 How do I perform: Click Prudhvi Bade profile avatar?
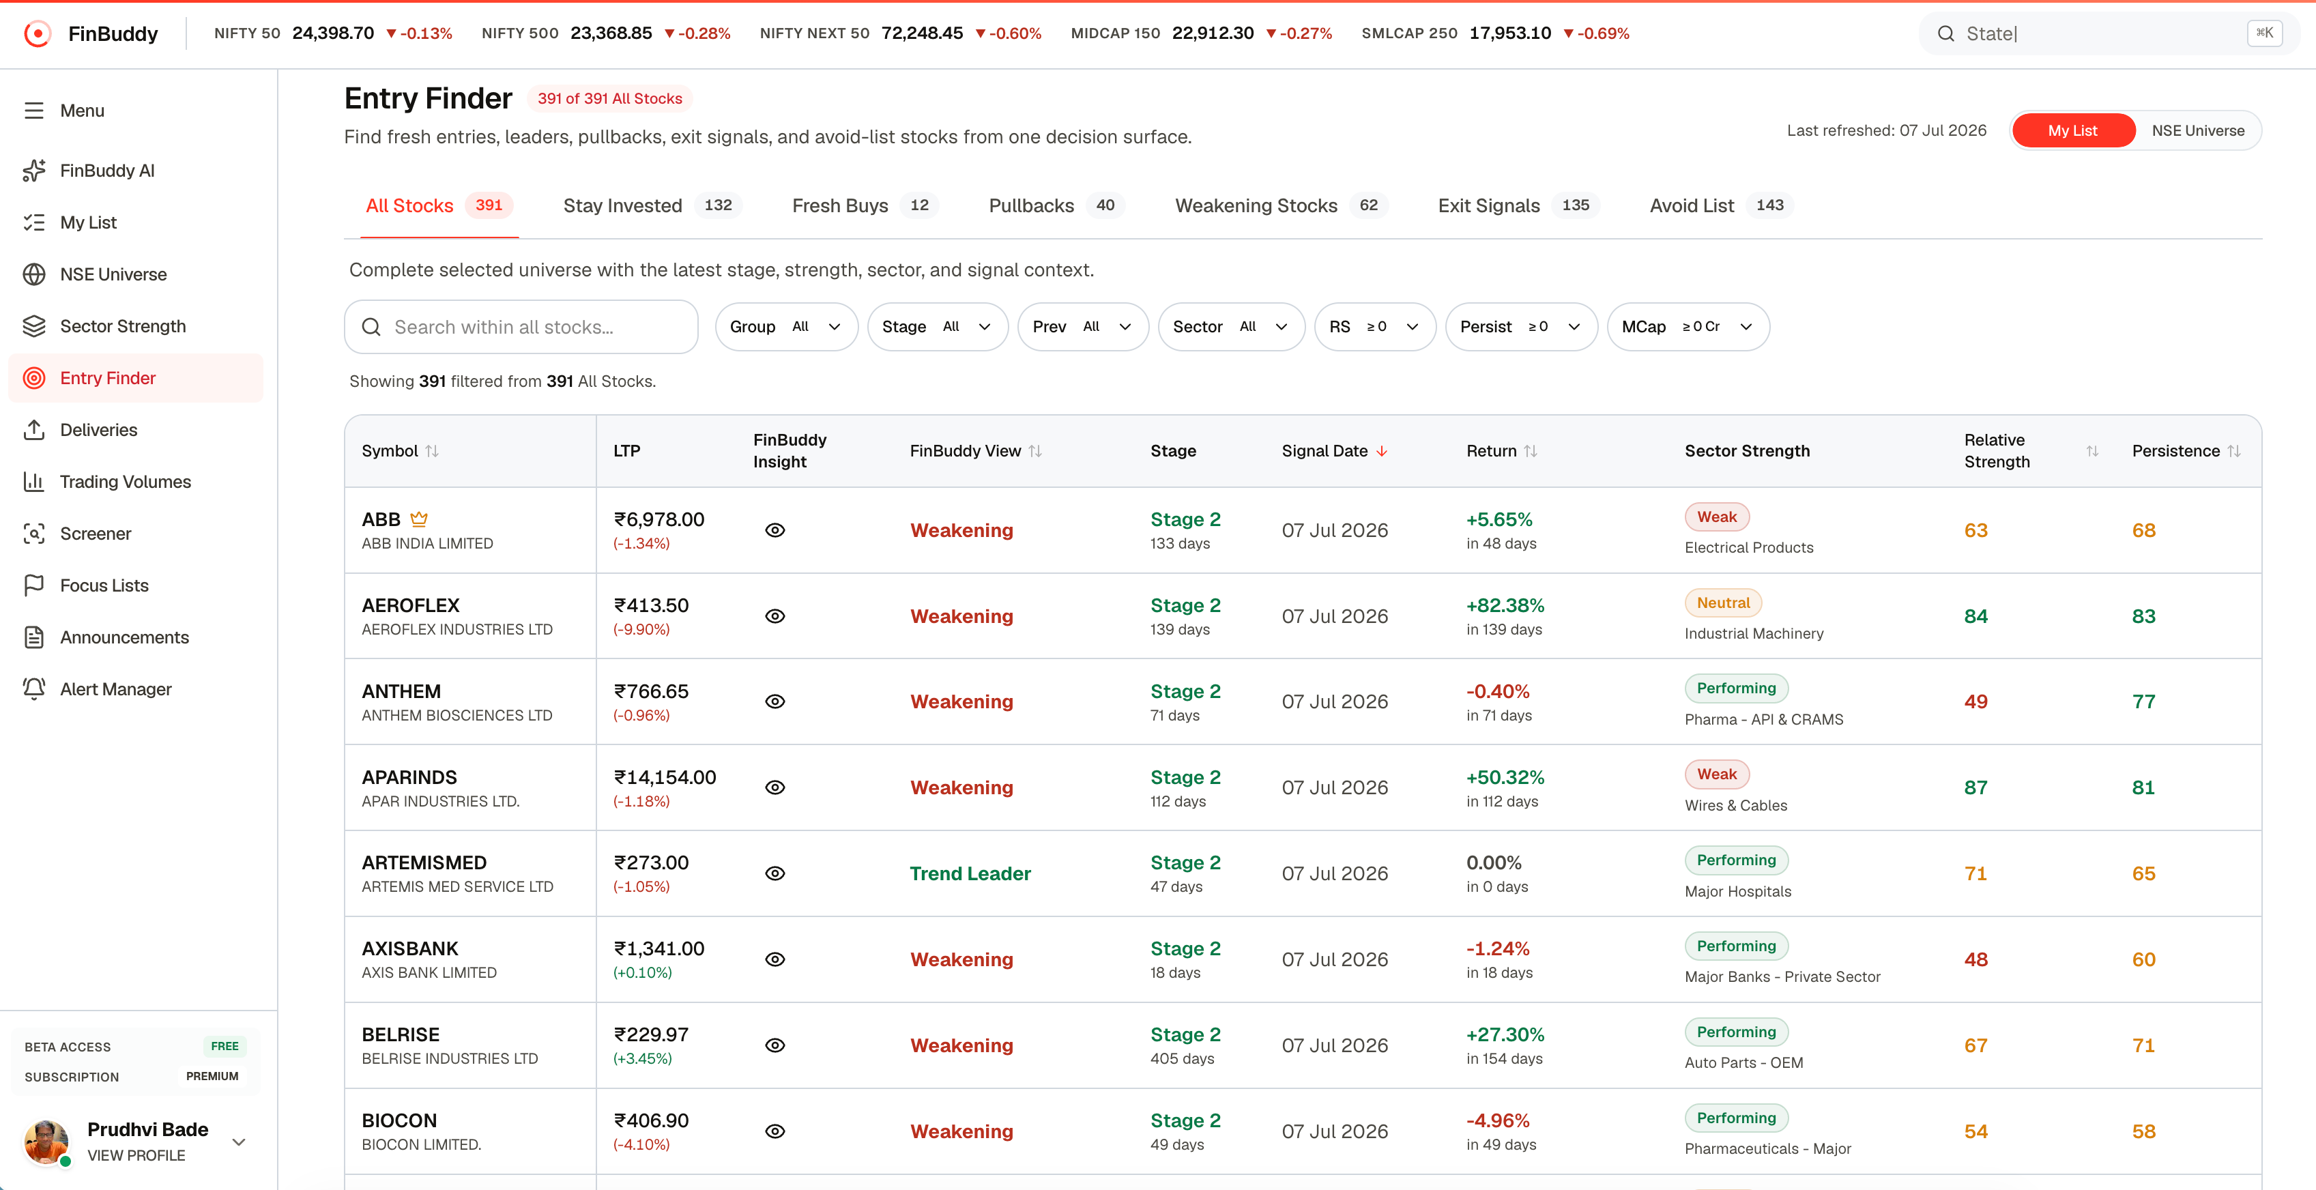(x=47, y=1142)
